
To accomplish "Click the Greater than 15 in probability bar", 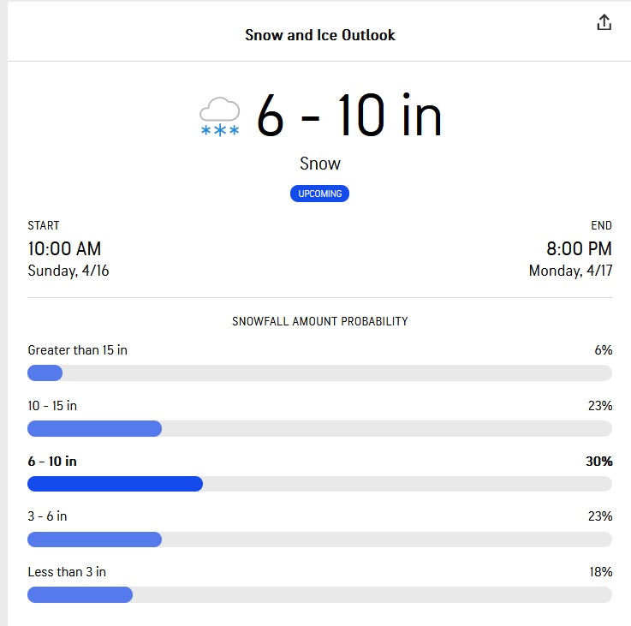I will click(319, 373).
